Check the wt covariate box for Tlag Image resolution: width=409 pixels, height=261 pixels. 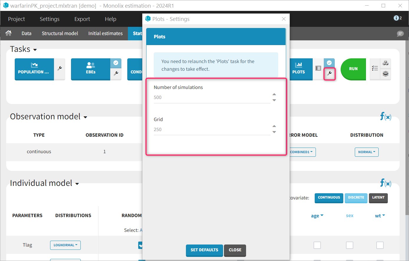380,245
